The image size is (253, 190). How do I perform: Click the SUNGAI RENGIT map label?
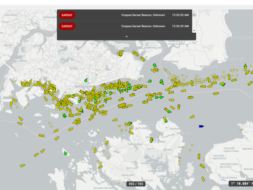click(x=208, y=66)
